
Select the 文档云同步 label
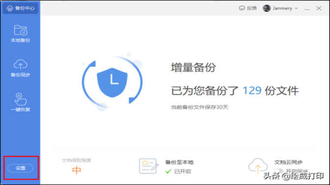288,162
